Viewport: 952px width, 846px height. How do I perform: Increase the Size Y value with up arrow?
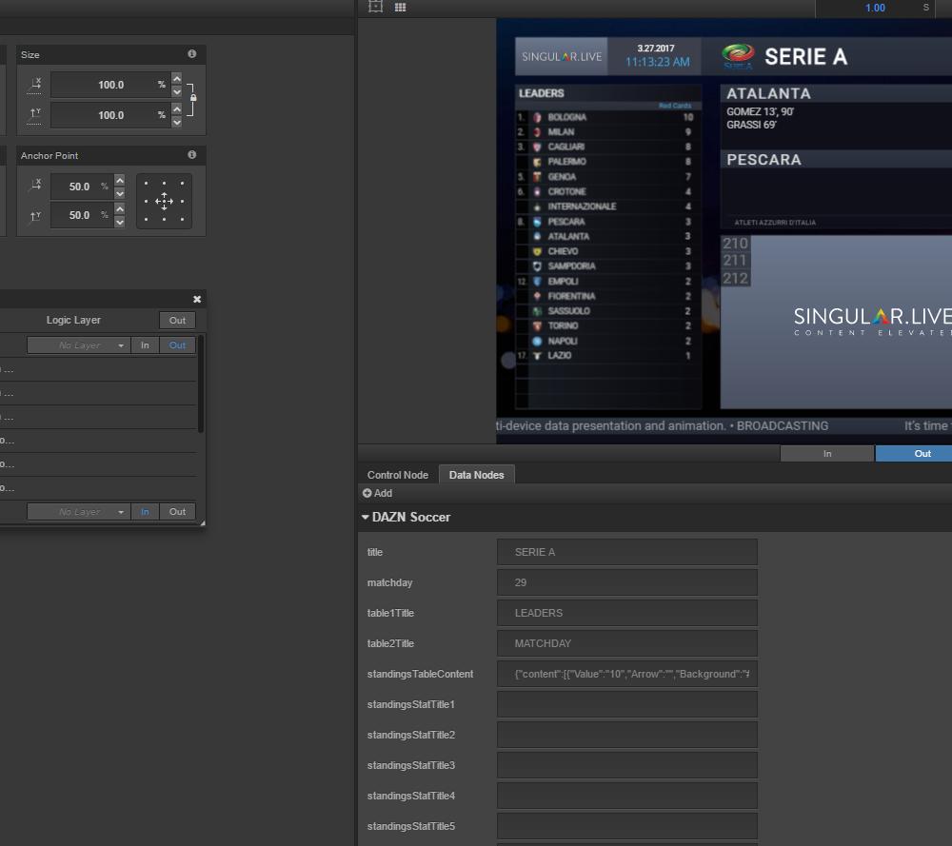pyautogui.click(x=177, y=108)
